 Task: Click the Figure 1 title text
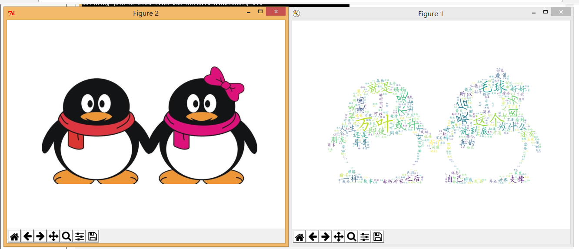pyautogui.click(x=431, y=14)
